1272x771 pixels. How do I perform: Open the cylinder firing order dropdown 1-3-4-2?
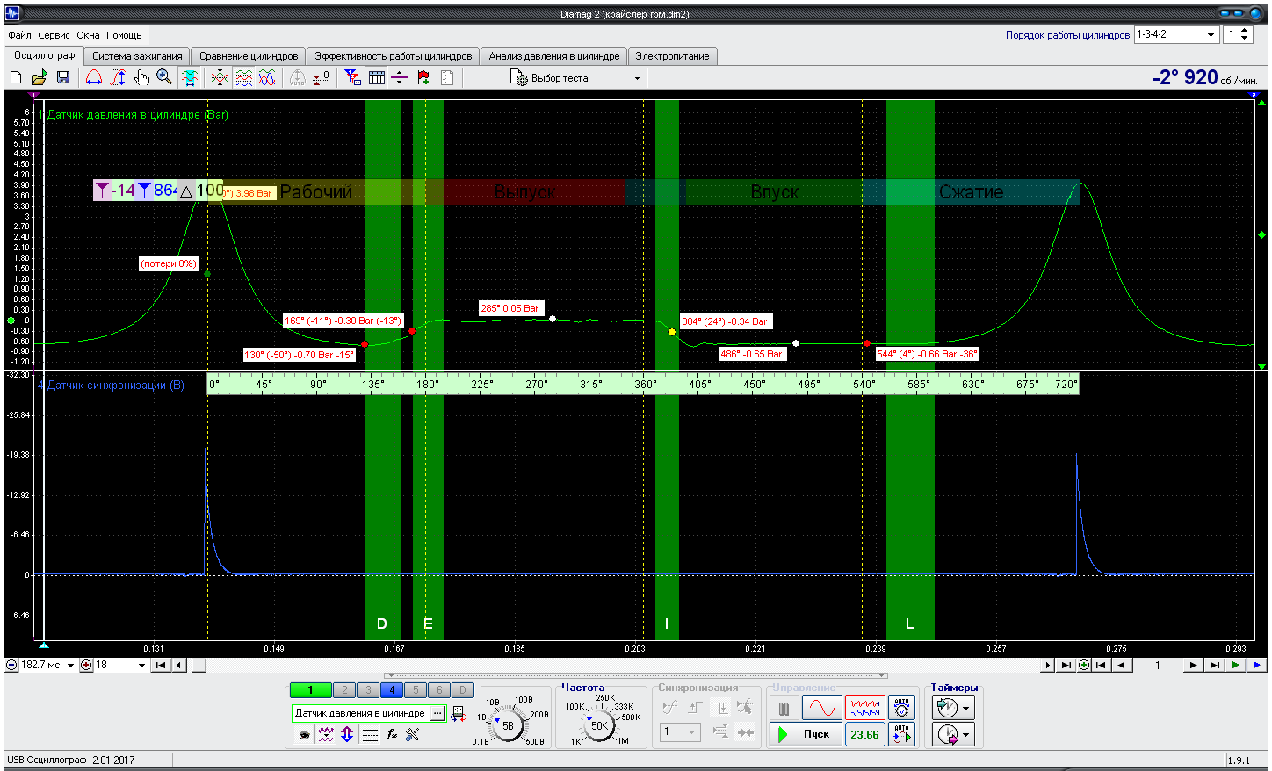point(1177,34)
